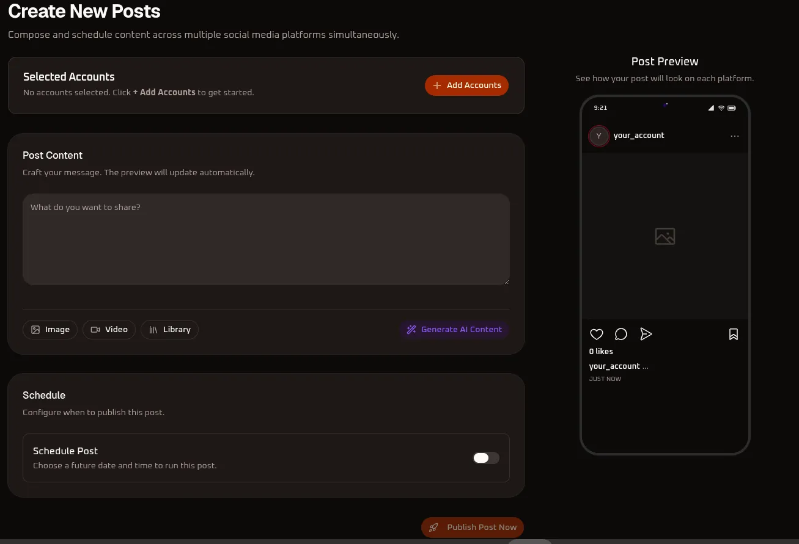Image resolution: width=799 pixels, height=544 pixels.
Task: Click the image placeholder icon in preview
Action: click(665, 236)
